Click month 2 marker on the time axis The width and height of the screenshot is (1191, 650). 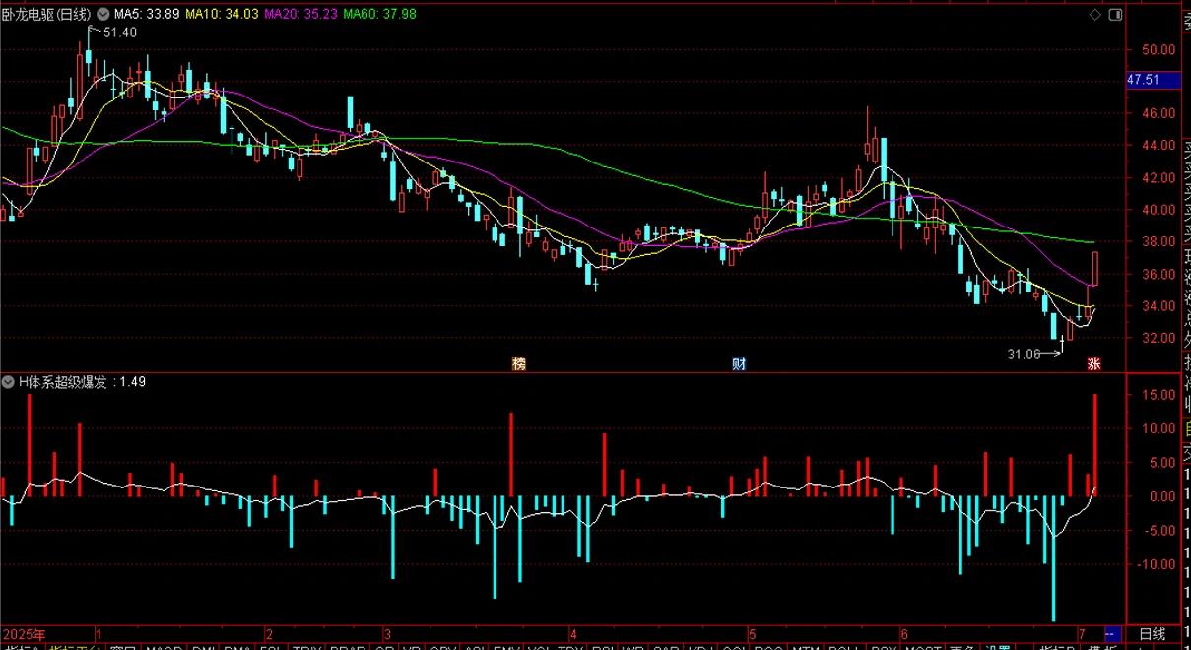269,633
